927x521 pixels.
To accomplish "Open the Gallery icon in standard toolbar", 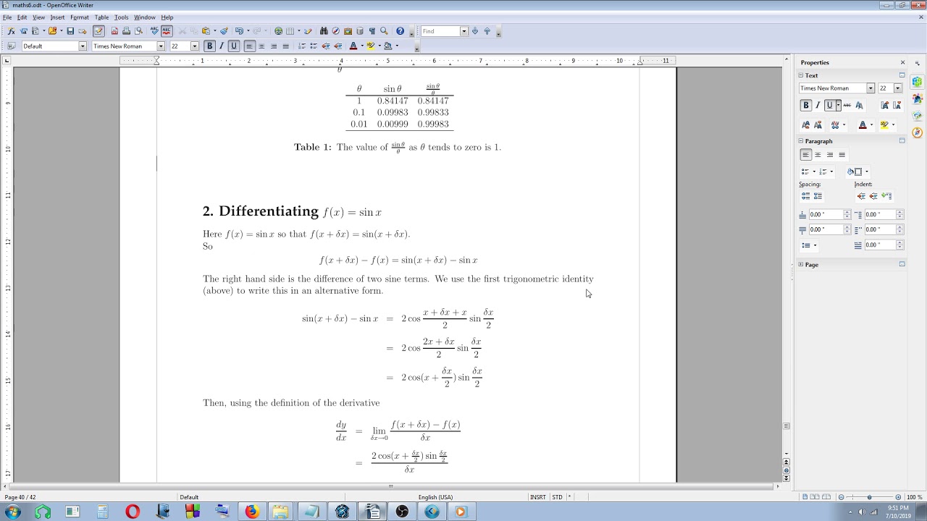I will click(x=348, y=31).
